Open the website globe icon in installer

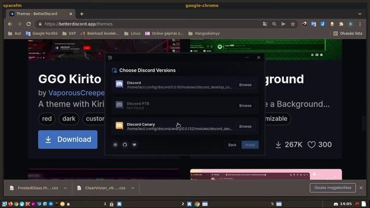[116, 145]
